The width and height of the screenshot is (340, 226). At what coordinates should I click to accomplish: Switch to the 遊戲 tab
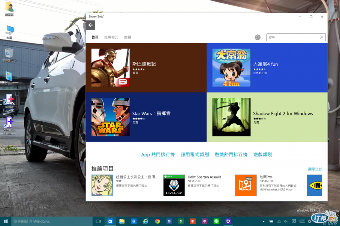(x=127, y=37)
